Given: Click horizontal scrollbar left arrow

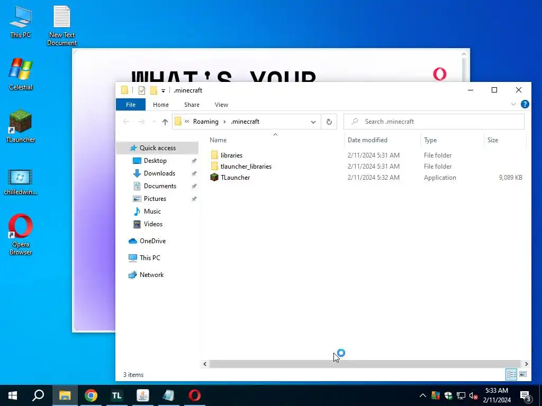Looking at the screenshot, I should point(205,364).
